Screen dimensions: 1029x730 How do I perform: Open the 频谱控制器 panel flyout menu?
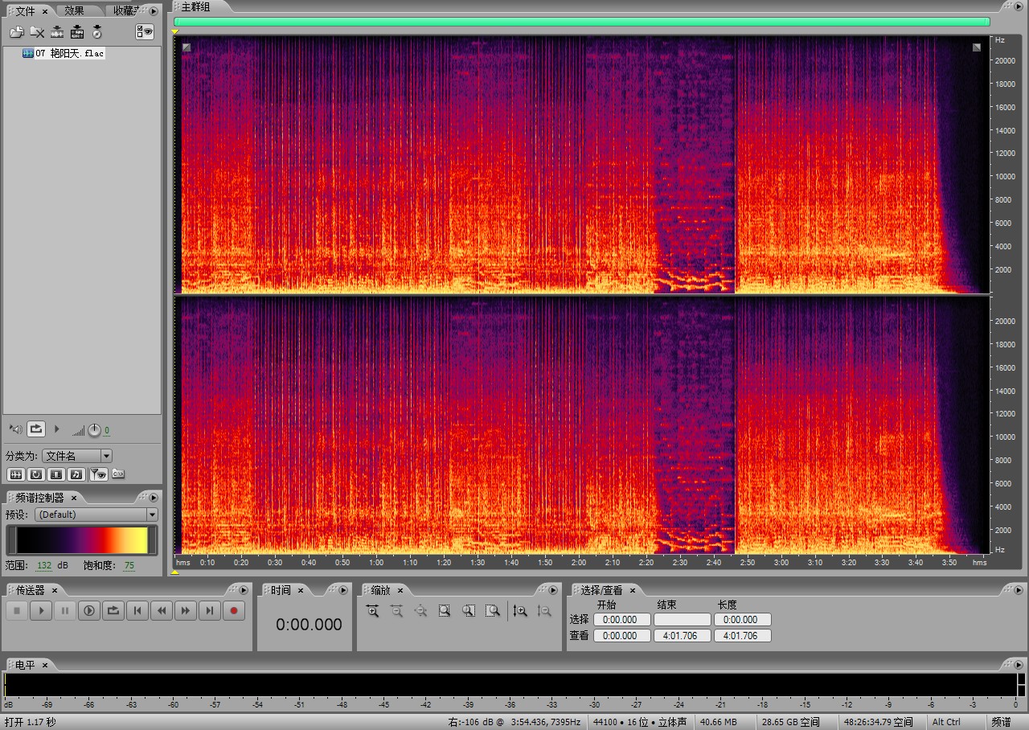click(153, 498)
